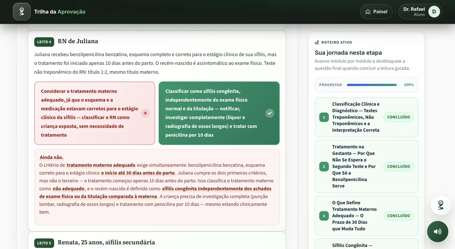Click CONCLUÍDO status for Tratamento na Gestante module

[x=398, y=167]
